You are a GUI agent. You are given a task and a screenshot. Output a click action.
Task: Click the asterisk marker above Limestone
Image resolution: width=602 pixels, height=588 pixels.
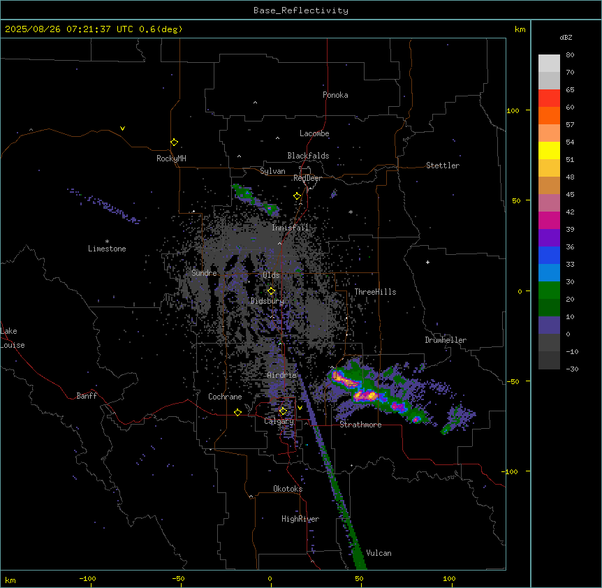tap(107, 242)
